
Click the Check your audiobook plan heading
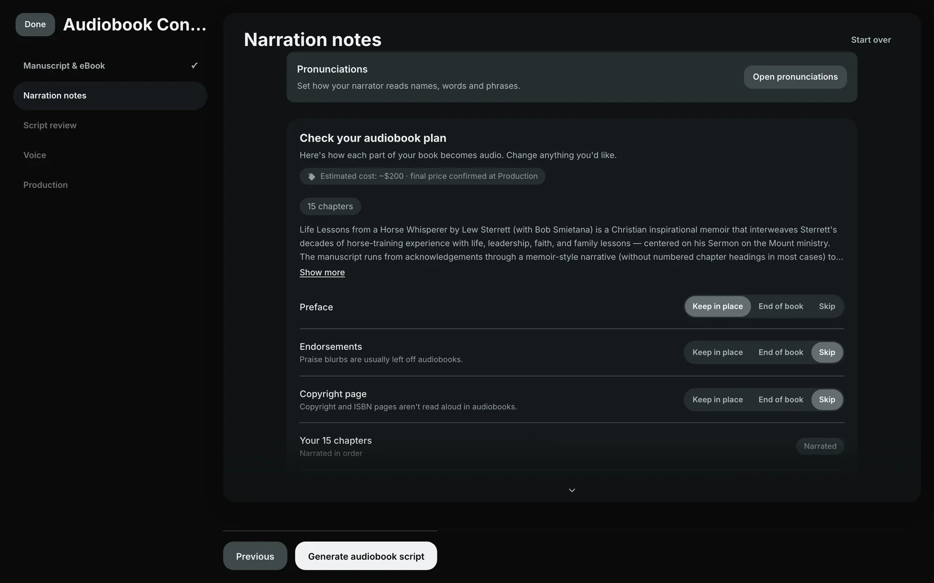click(373, 138)
